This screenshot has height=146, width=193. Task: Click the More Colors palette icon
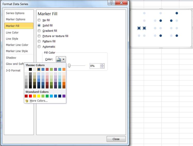click(x=27, y=101)
